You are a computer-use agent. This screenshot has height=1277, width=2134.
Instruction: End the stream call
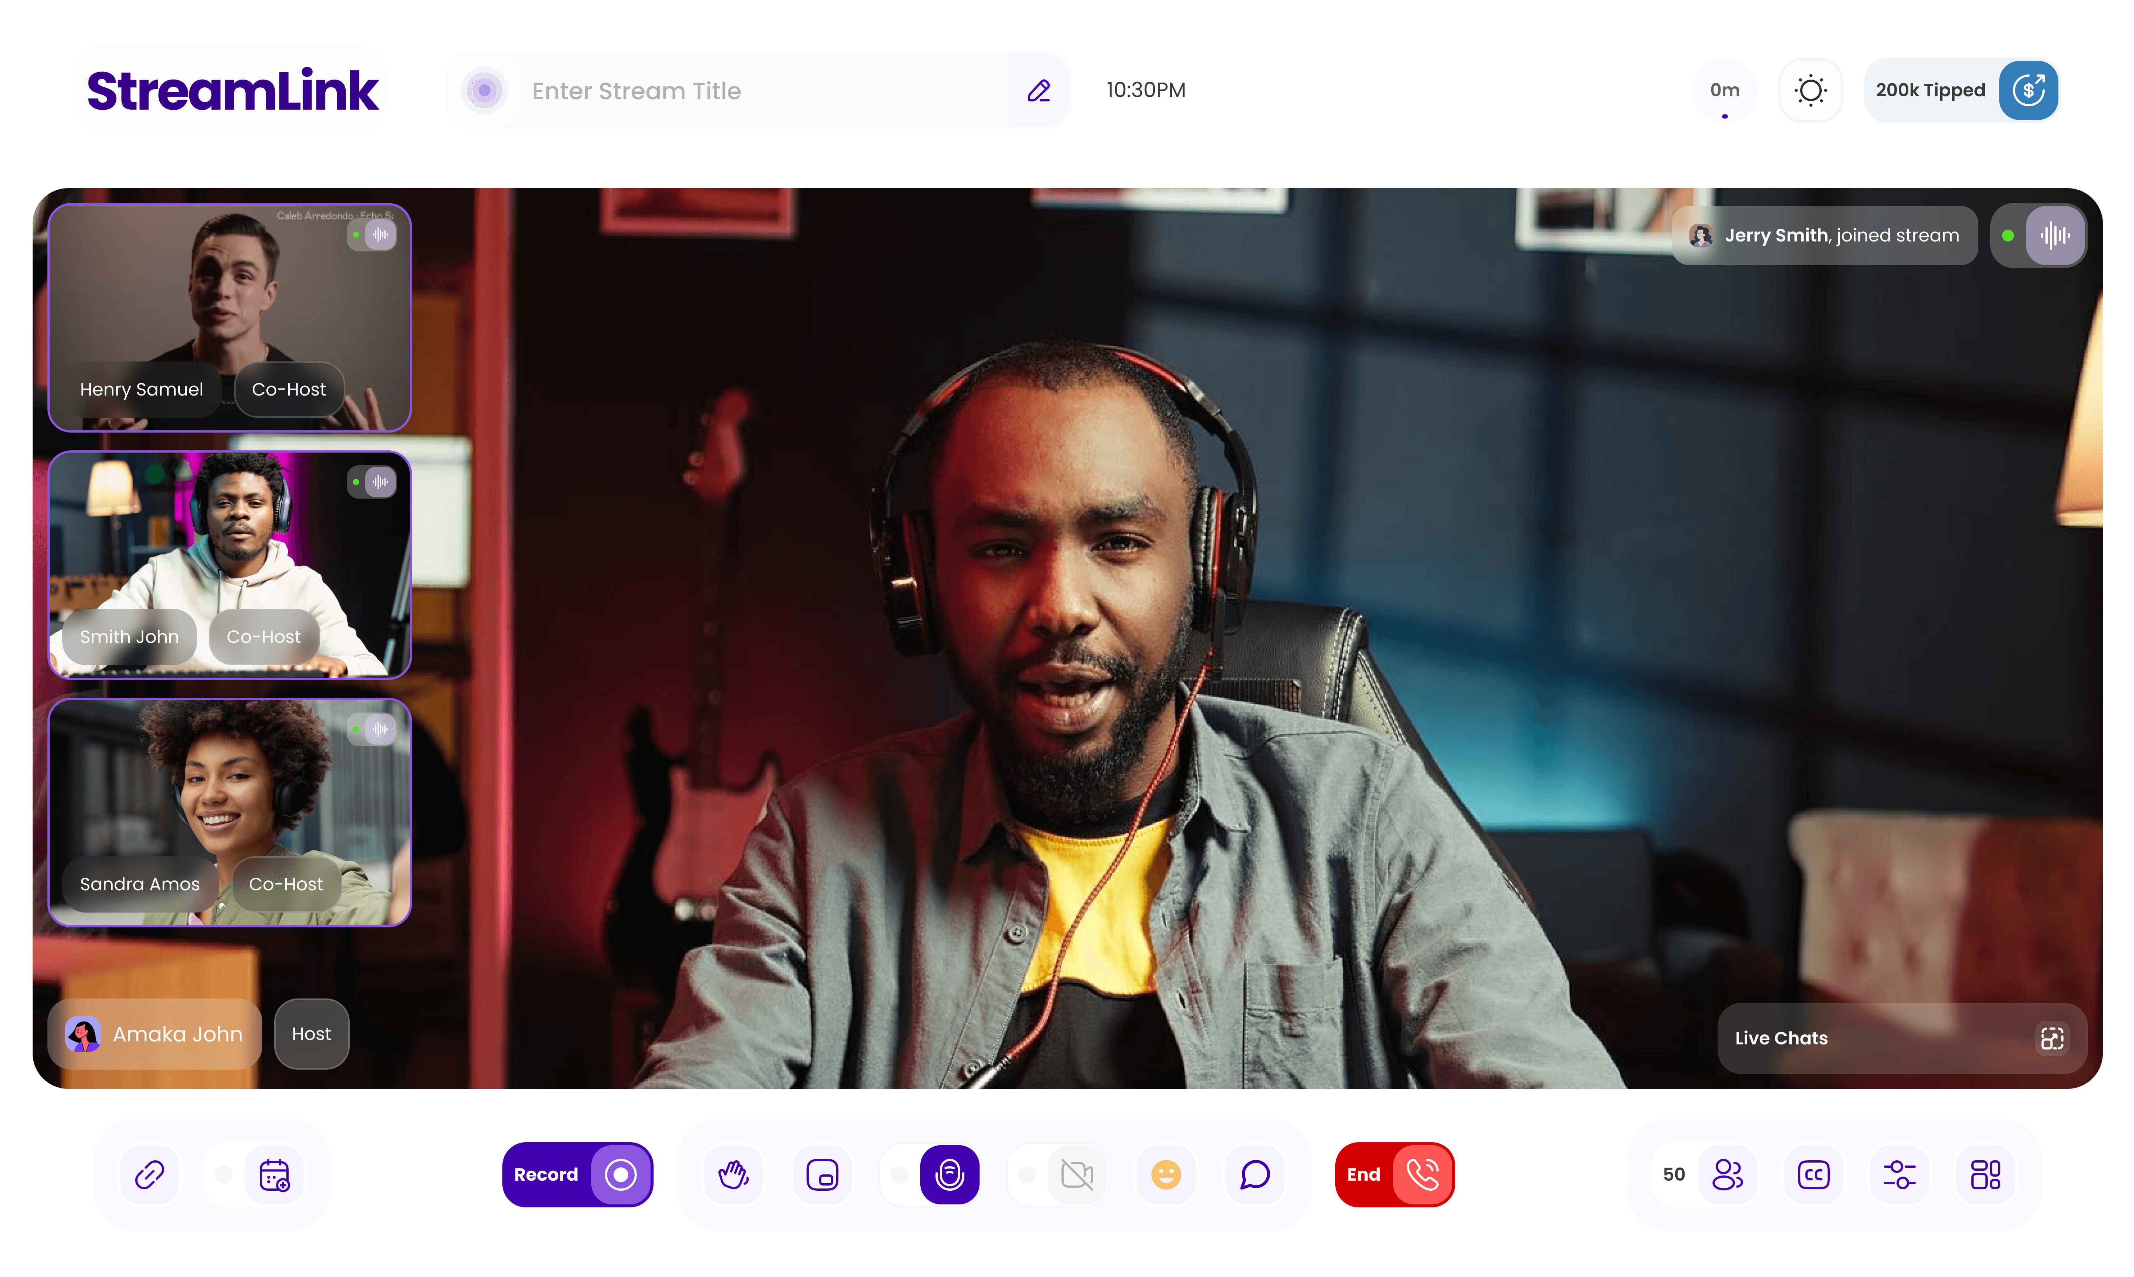1394,1175
